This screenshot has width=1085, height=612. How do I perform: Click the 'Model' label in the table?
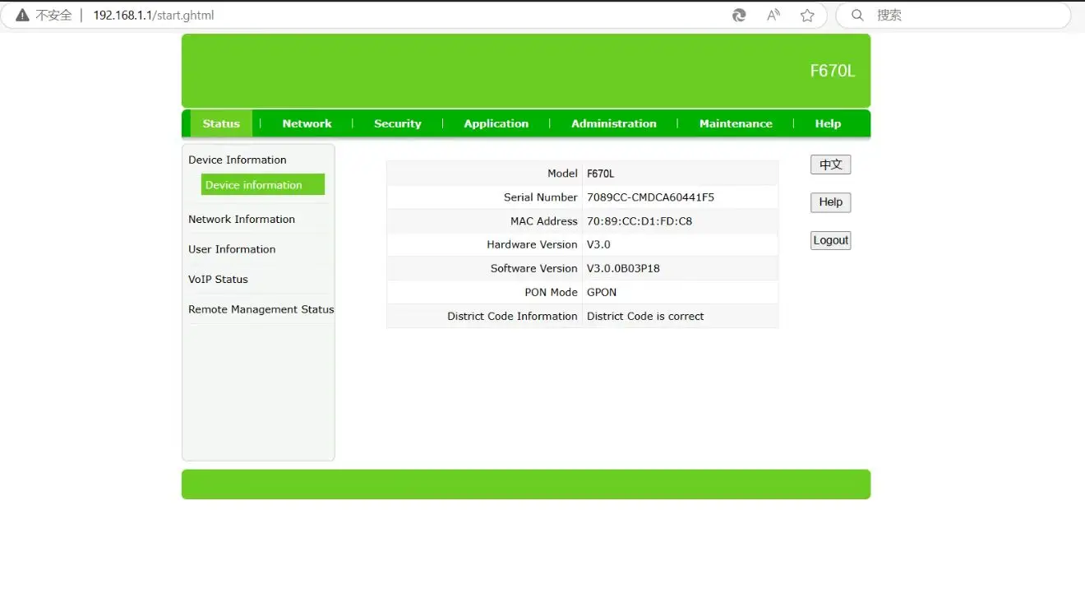563,174
